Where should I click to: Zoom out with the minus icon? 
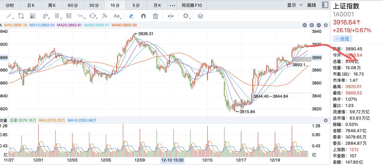(x=319, y=25)
